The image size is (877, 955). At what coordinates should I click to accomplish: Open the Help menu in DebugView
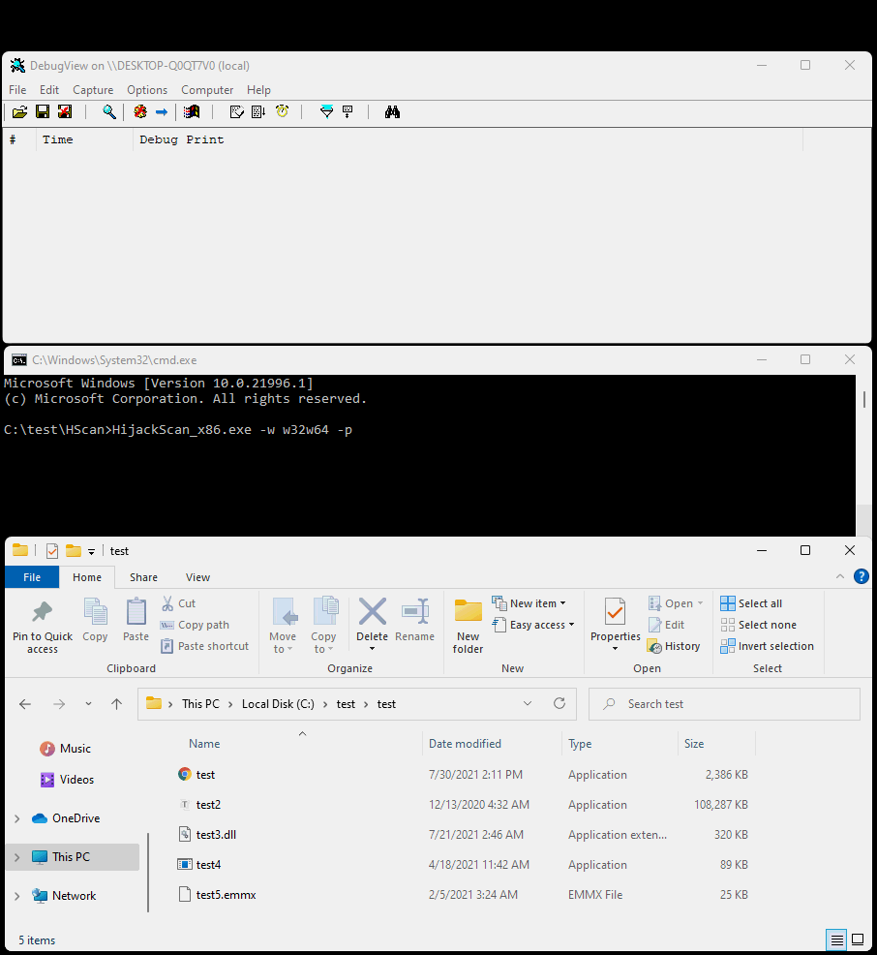pos(258,89)
